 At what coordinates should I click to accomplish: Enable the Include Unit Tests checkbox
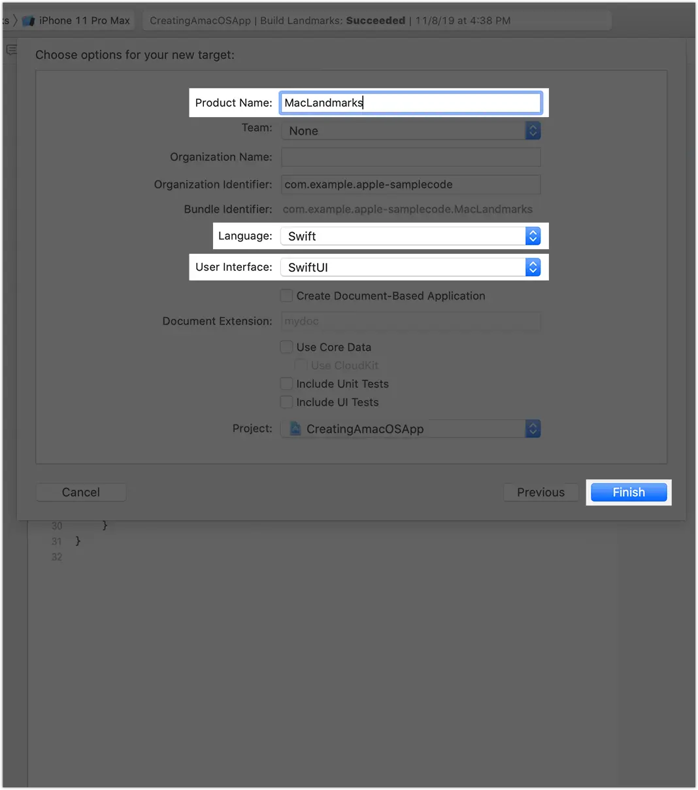[286, 383]
